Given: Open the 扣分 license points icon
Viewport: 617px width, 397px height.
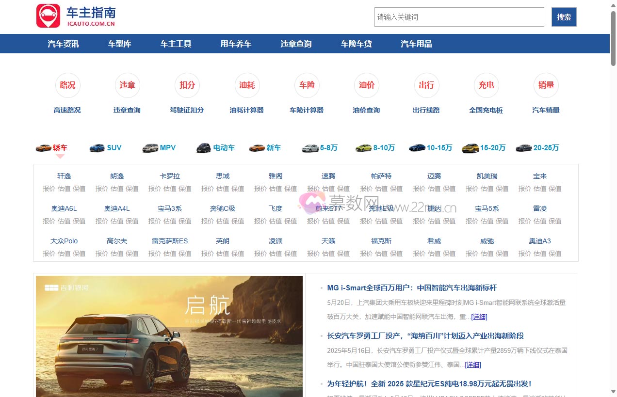Looking at the screenshot, I should coord(187,85).
